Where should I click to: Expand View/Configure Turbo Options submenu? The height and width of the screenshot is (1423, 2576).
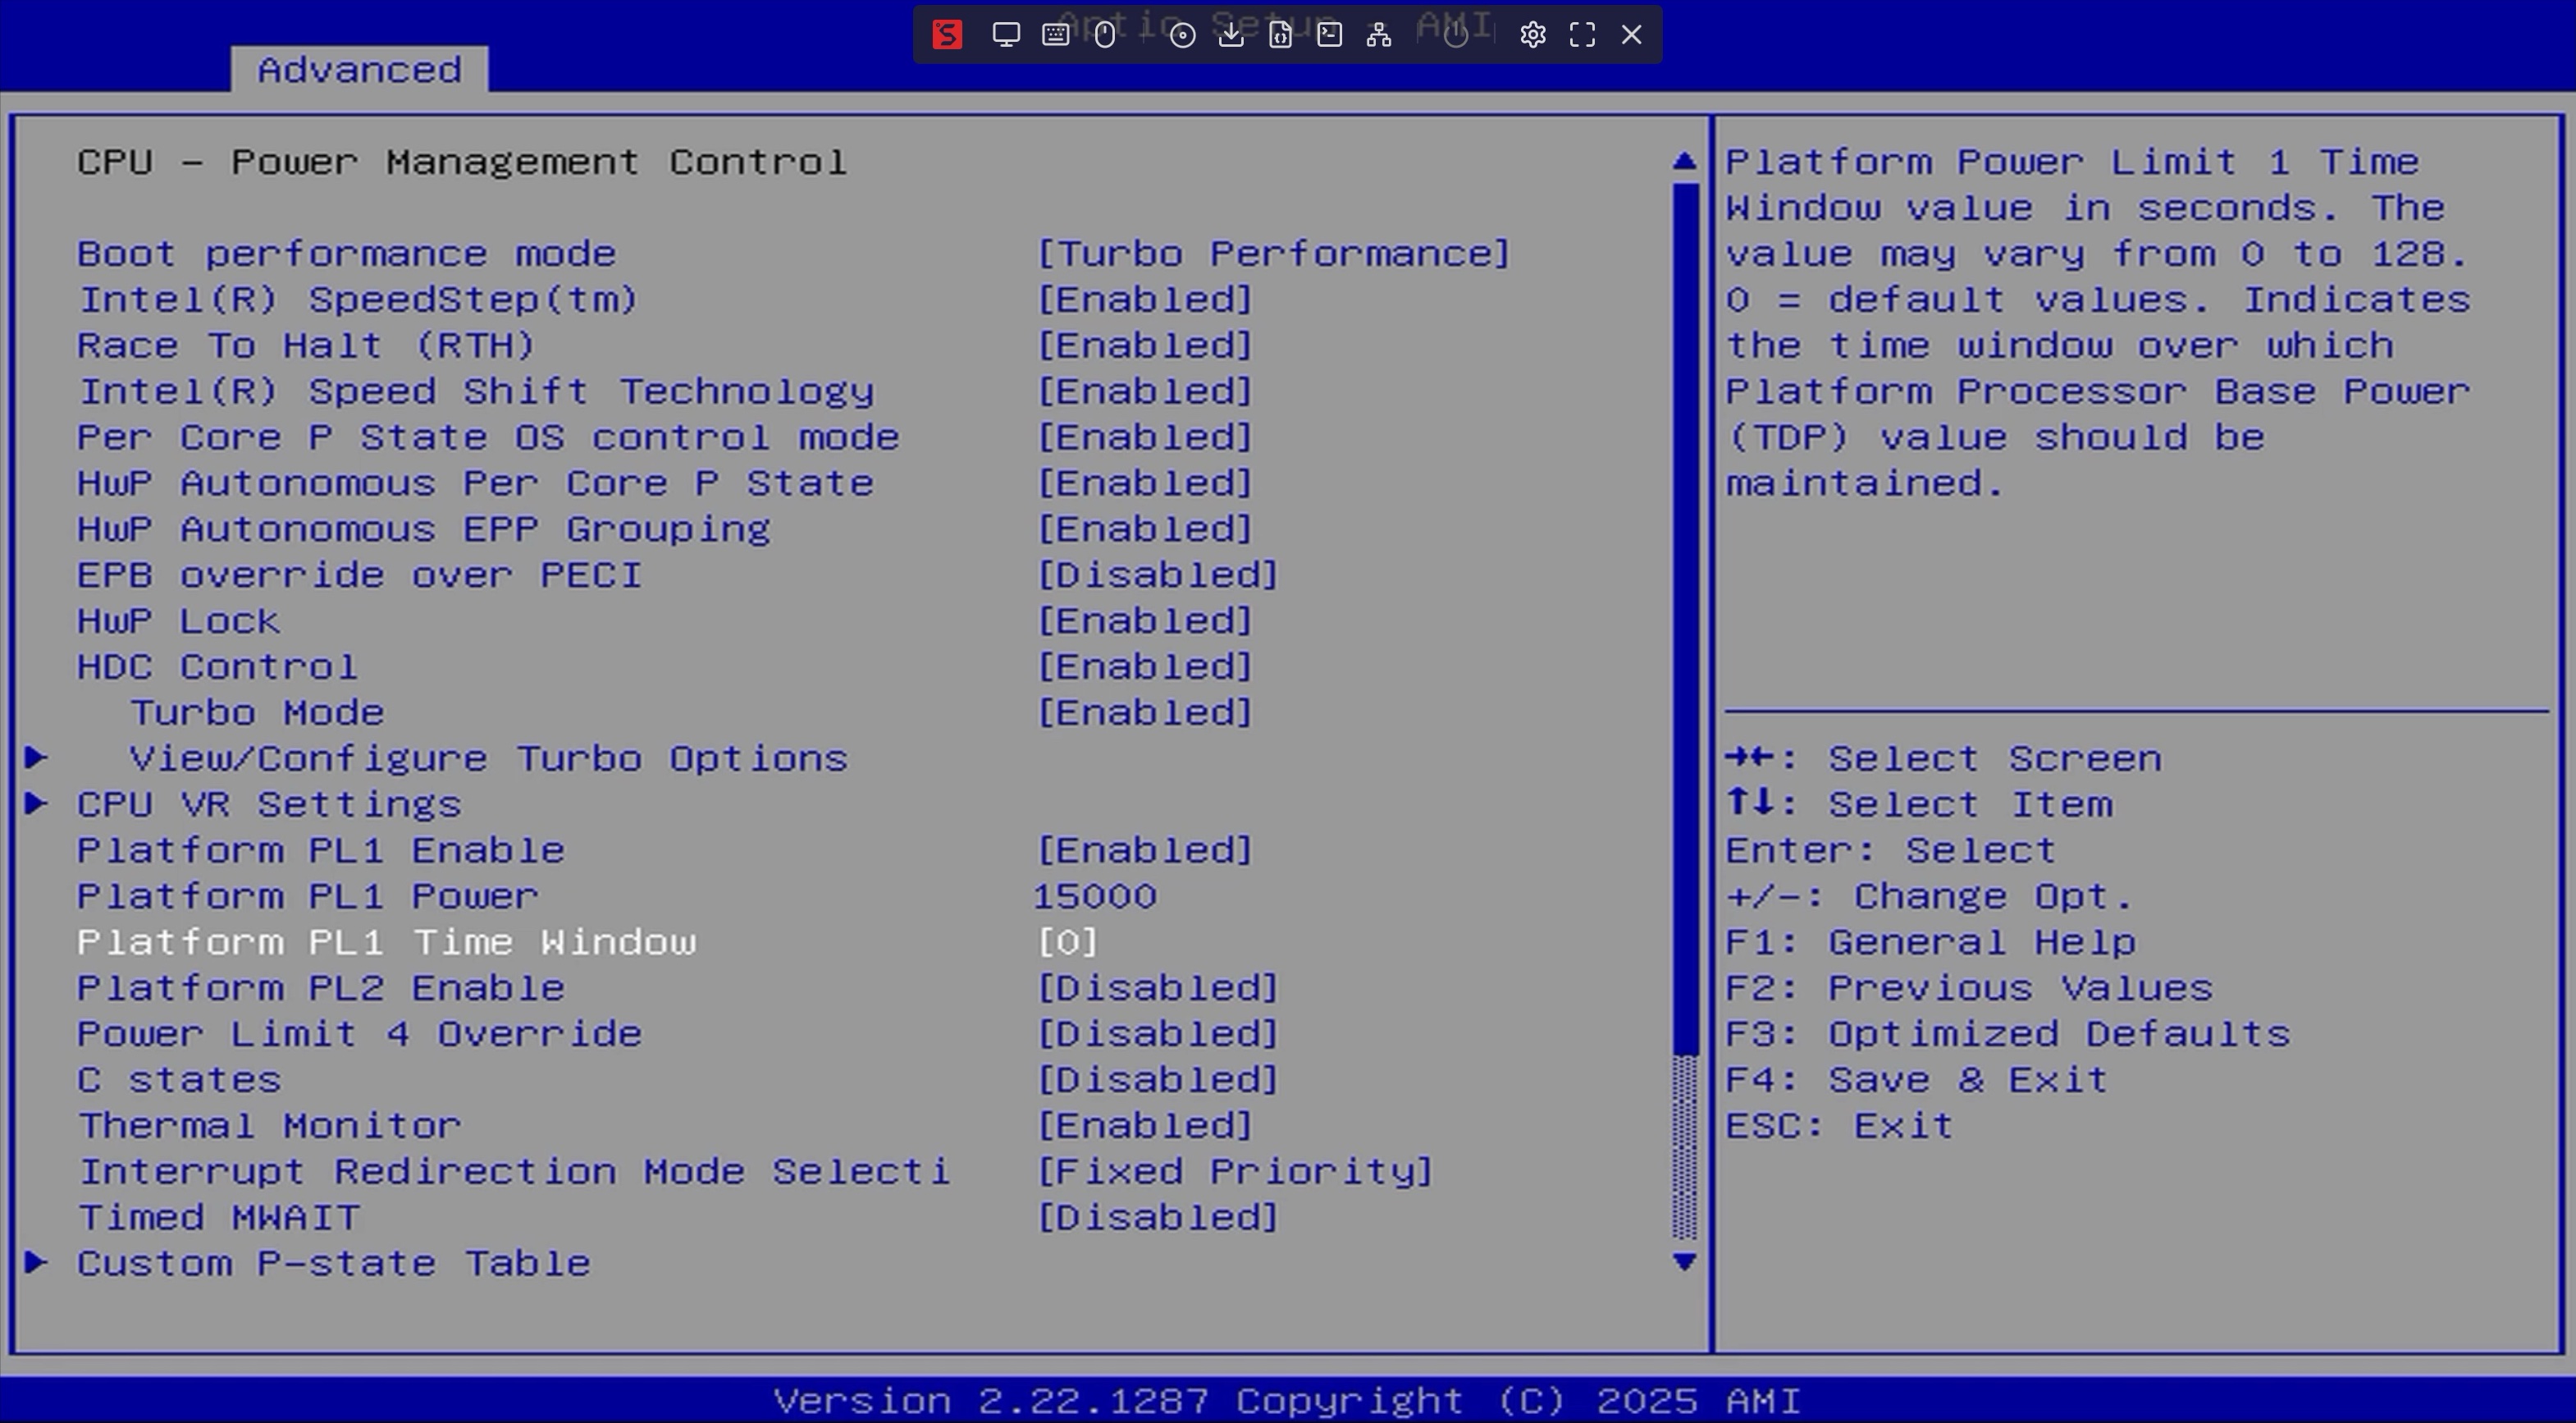[x=488, y=759]
